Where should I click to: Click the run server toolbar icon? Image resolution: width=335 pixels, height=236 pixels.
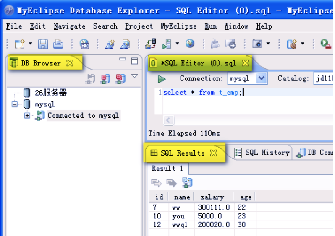click(167, 44)
